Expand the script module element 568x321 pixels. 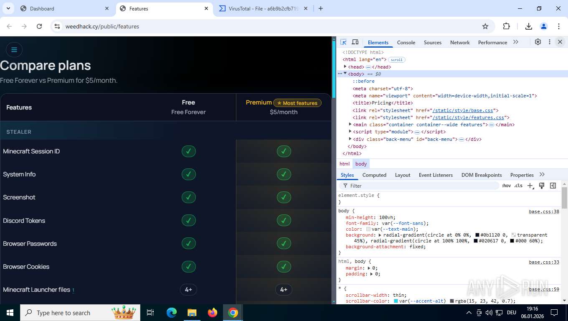tap(350, 131)
